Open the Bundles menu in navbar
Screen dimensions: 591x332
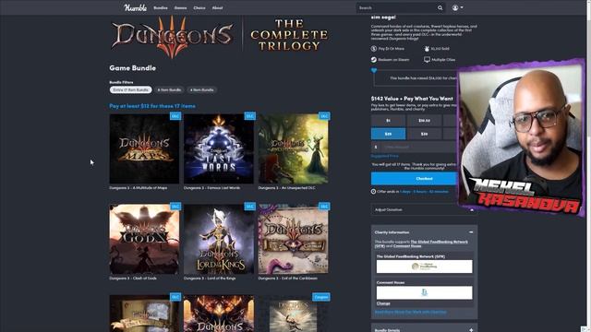[x=161, y=8]
